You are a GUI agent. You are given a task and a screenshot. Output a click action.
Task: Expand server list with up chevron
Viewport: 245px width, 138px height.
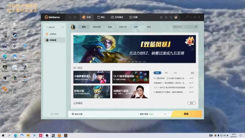[165, 114]
